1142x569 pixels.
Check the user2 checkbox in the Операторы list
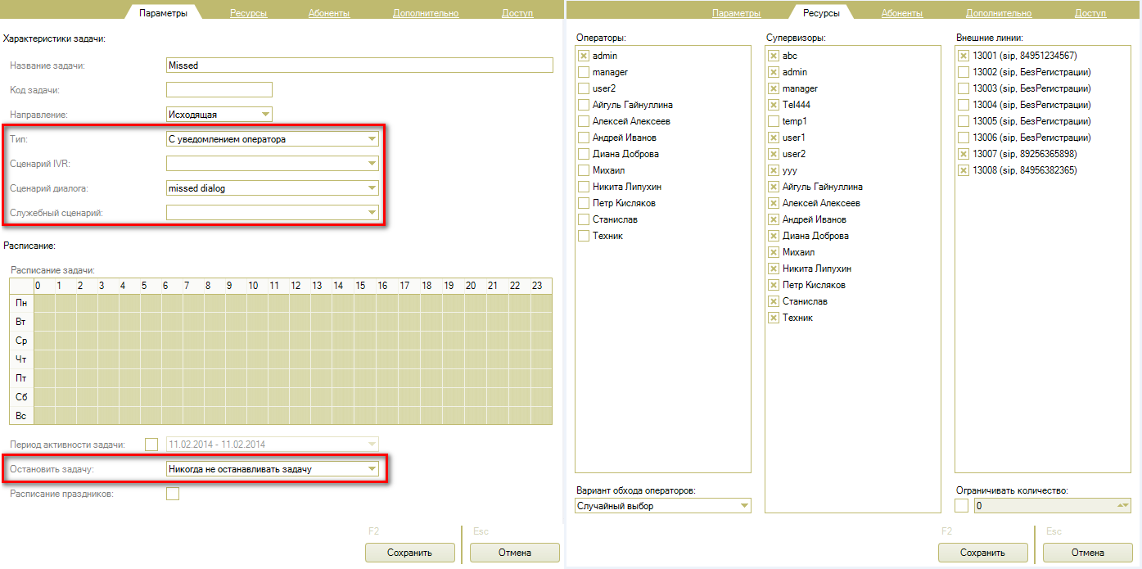(x=584, y=88)
